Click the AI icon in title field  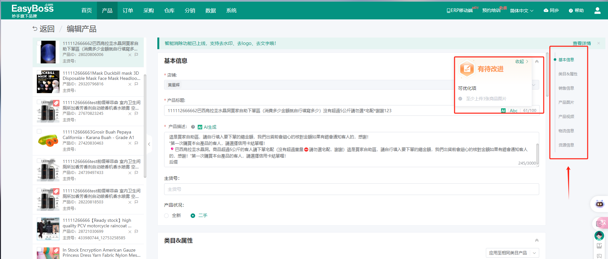click(503, 111)
